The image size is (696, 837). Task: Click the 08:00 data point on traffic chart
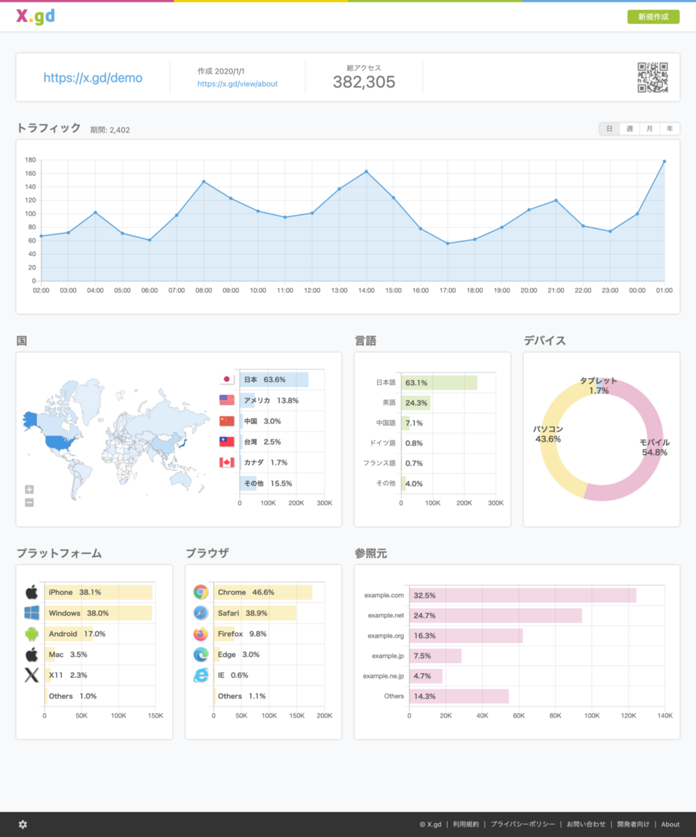[x=204, y=181]
